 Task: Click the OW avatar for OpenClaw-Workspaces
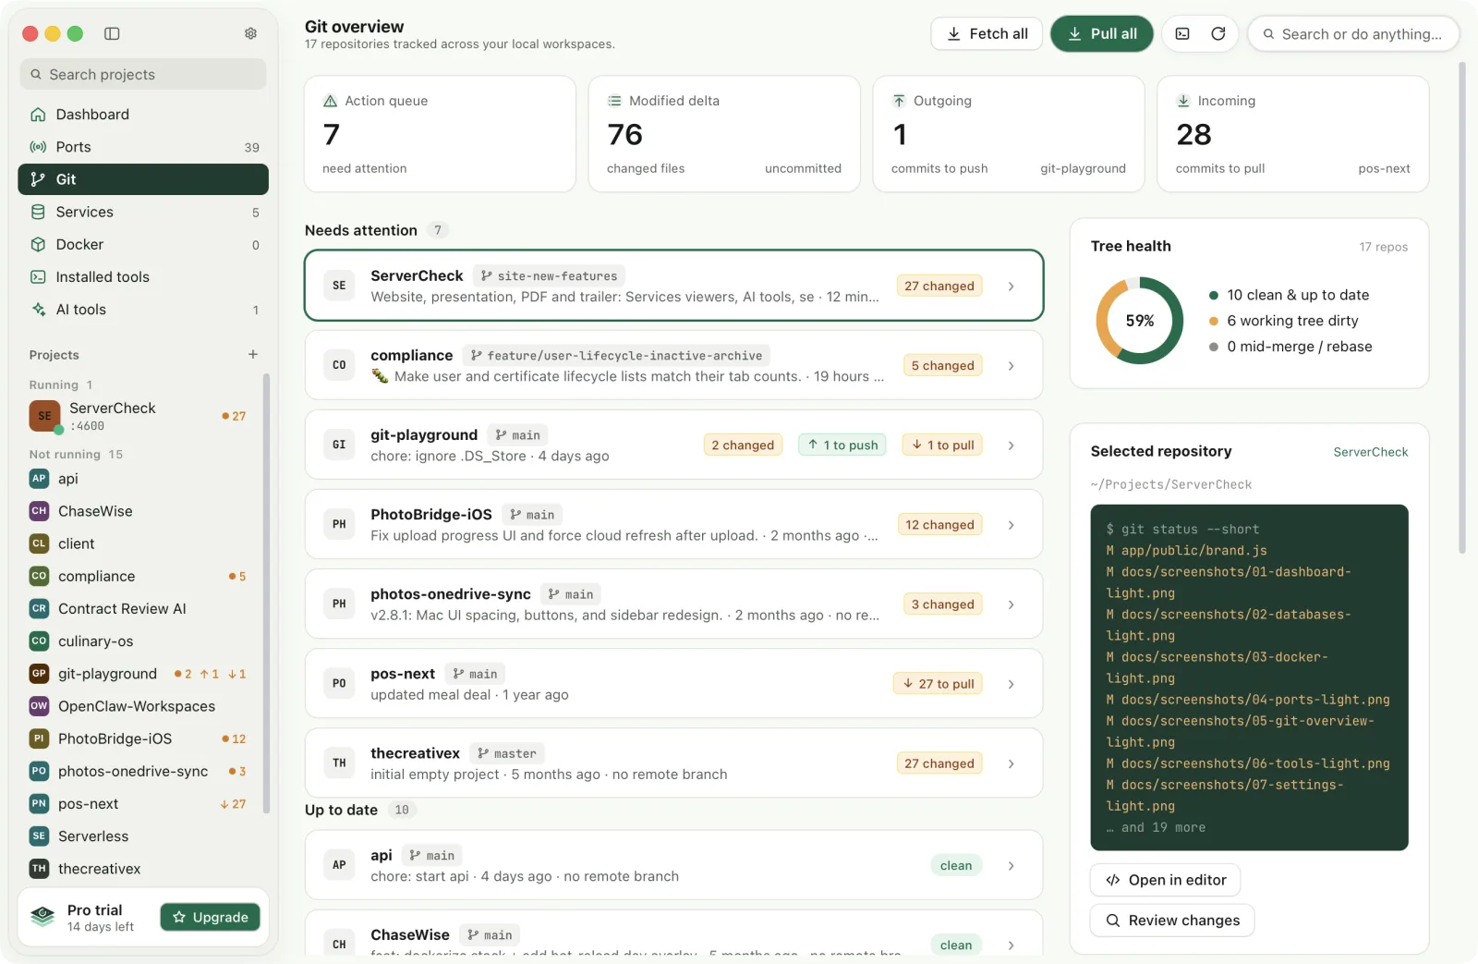39,706
